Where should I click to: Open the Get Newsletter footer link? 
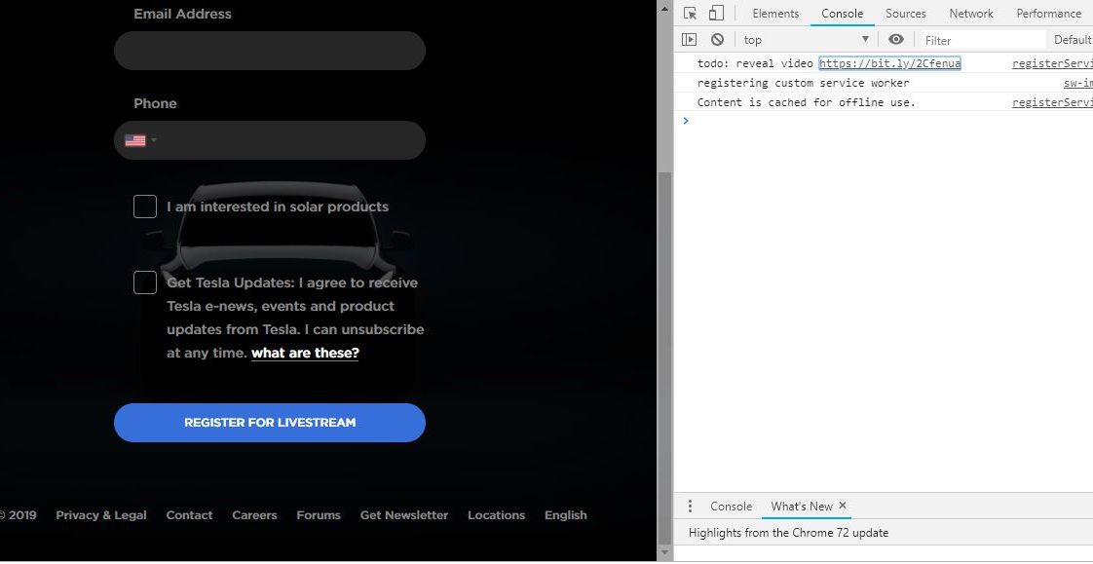(x=404, y=515)
